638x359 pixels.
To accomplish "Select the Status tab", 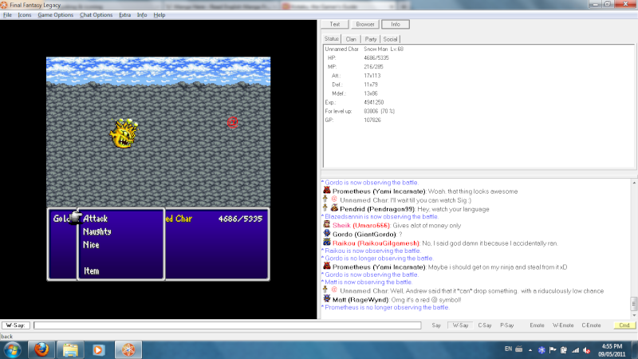I will (x=331, y=39).
